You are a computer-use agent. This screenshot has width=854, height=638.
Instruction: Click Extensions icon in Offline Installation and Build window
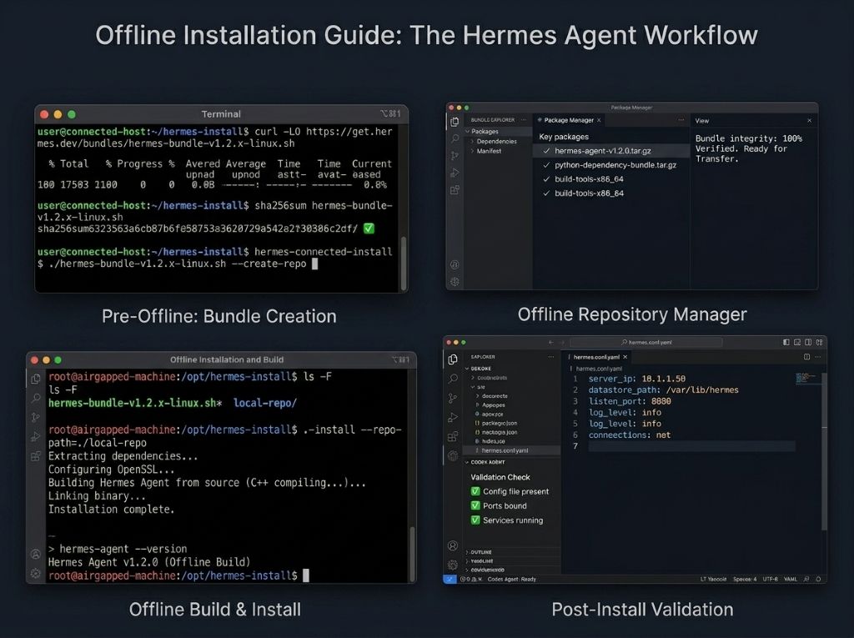click(36, 456)
